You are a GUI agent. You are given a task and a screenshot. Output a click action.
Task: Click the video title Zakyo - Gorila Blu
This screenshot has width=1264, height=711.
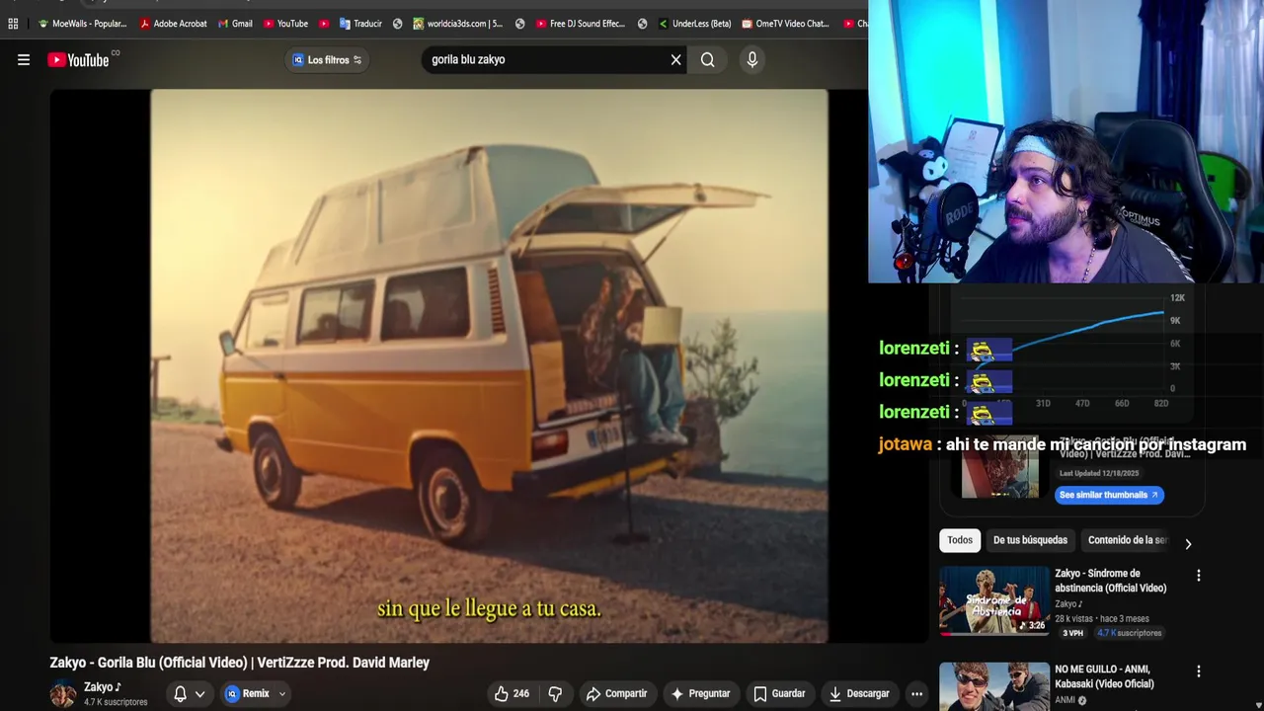pos(240,663)
